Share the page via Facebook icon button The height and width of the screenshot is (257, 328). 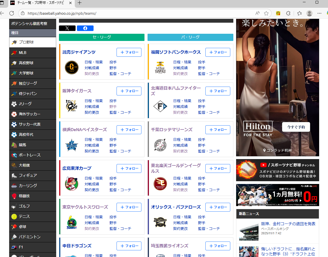pyautogui.click(x=85, y=28)
